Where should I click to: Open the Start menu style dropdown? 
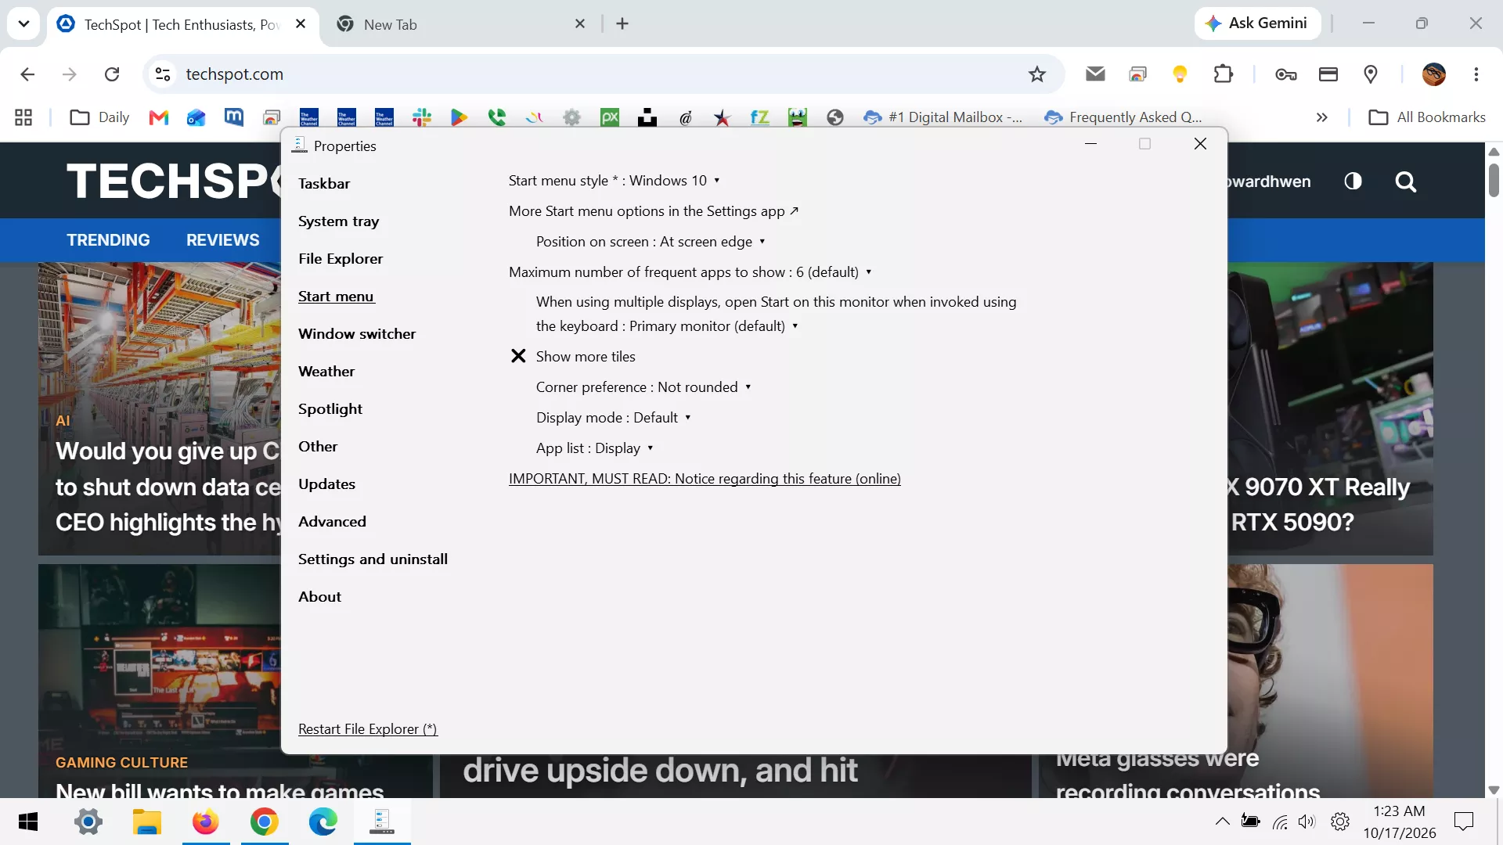click(x=615, y=181)
